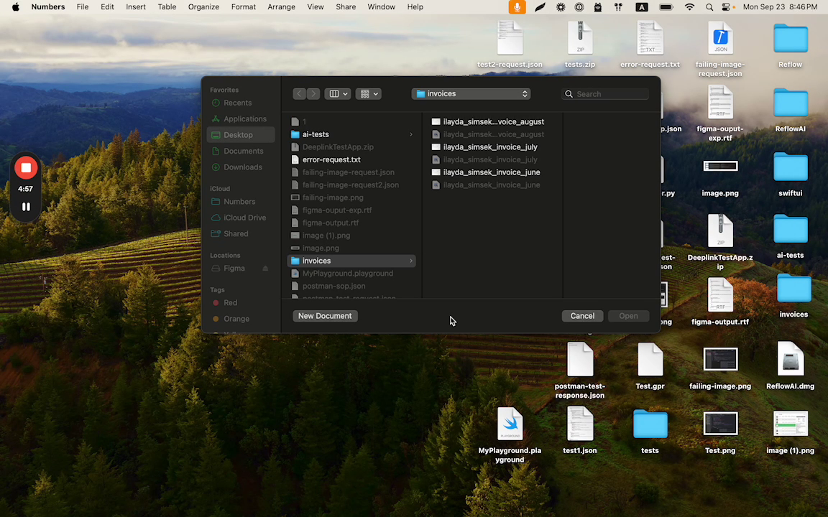This screenshot has width=828, height=517.
Task: Select ilayda_simsek_invoice_july spreadsheet file
Action: click(489, 147)
